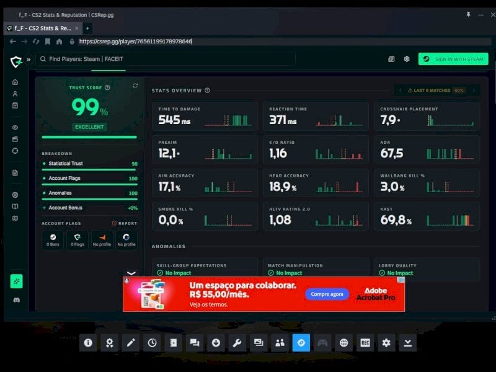Click the Compre agora button in the ad
The height and width of the screenshot is (372, 496).
[327, 294]
